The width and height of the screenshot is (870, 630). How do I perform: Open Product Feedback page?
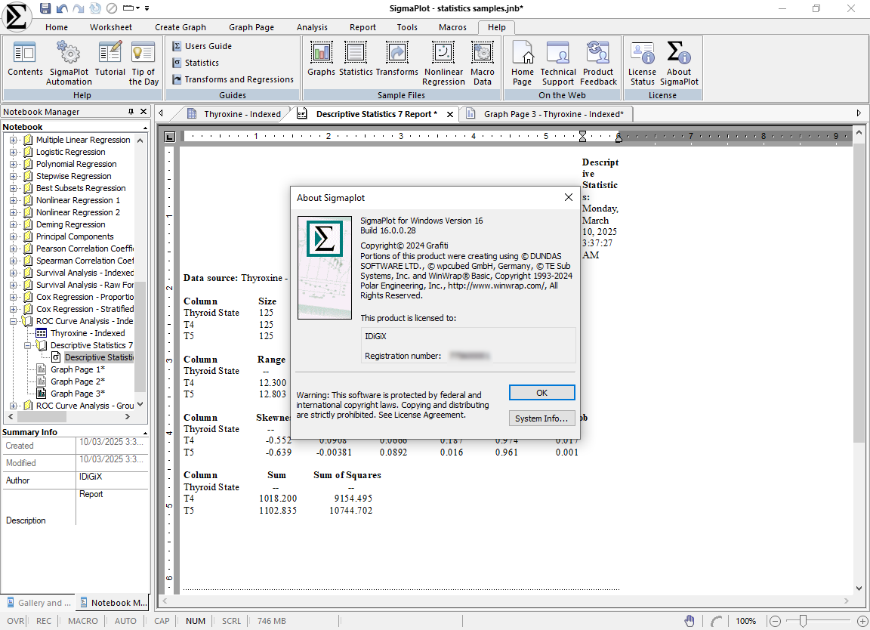598,63
